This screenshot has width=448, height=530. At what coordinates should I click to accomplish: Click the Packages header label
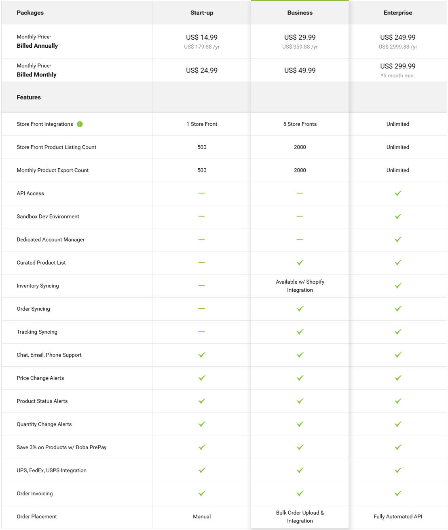pyautogui.click(x=30, y=13)
